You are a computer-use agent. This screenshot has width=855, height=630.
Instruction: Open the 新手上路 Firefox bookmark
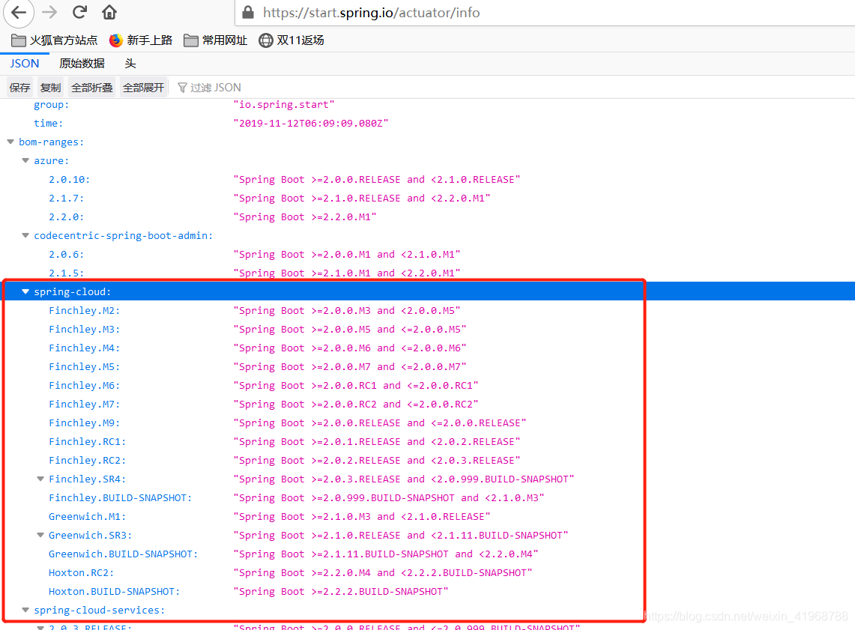[141, 40]
